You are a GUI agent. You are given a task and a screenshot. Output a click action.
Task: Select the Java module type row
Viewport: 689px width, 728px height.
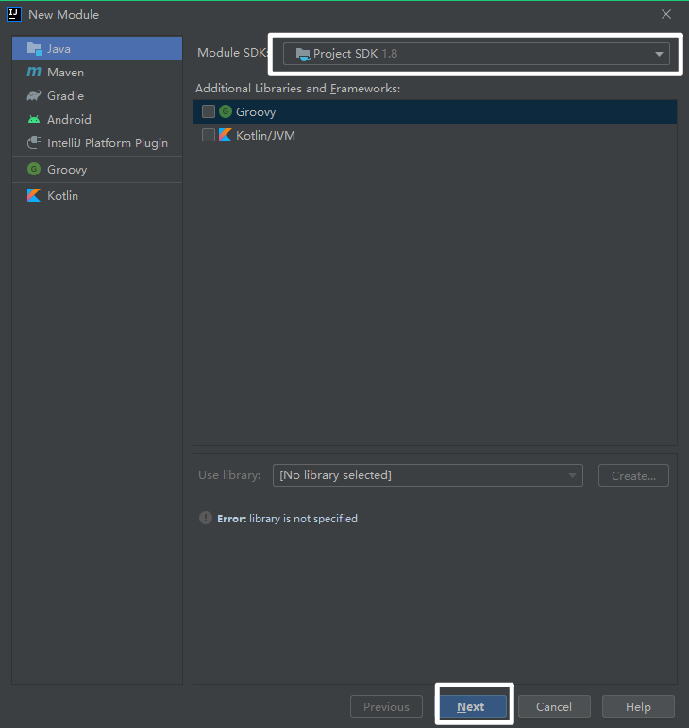(x=97, y=48)
